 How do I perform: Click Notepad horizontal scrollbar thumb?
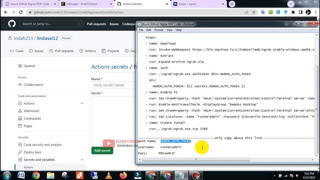[x=196, y=159]
